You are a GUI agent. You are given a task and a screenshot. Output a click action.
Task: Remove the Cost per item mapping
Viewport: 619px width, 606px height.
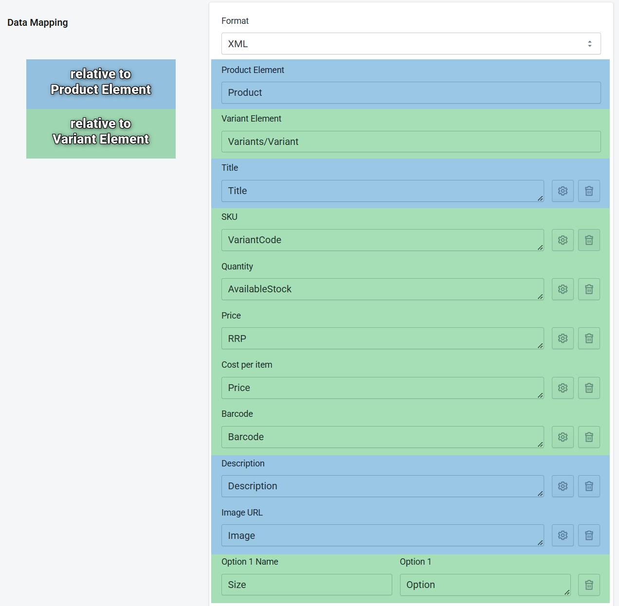click(589, 388)
